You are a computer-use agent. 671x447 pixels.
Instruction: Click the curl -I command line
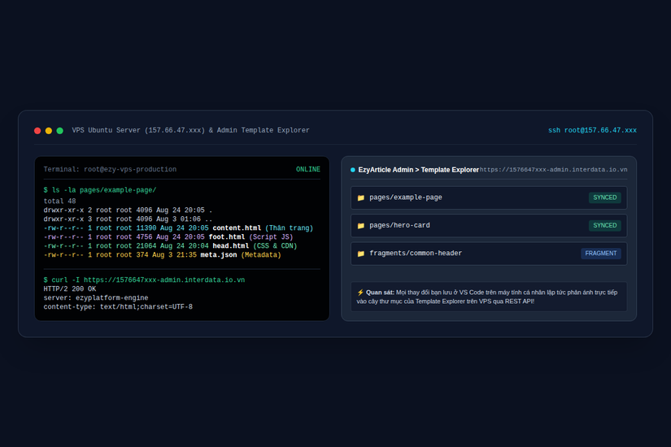pos(144,280)
